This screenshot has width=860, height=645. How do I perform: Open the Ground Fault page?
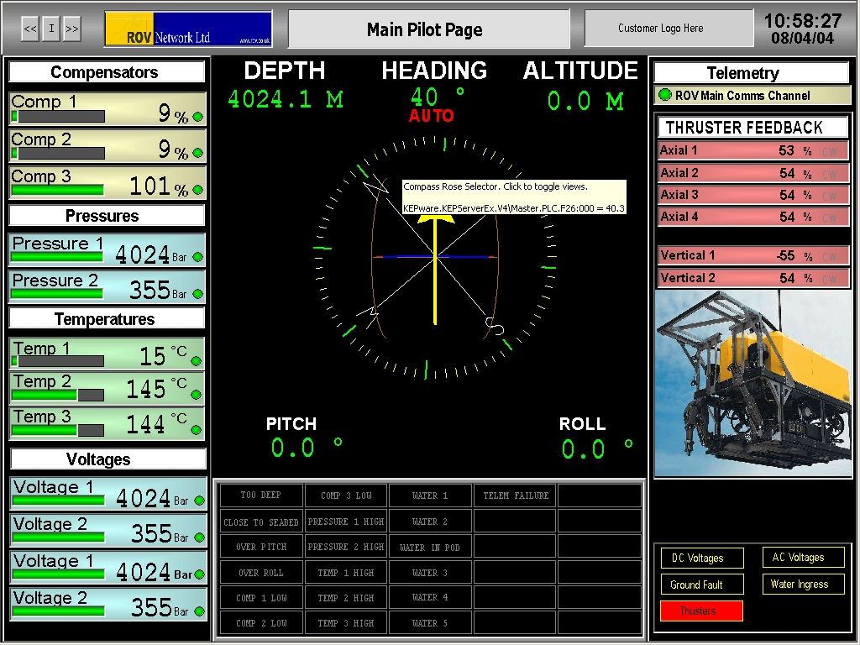tap(696, 585)
